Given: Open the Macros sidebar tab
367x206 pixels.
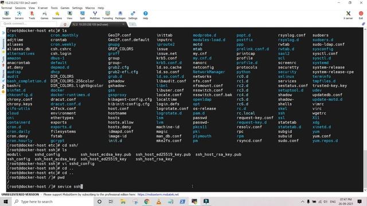Looking at the screenshot, I should (3, 75).
